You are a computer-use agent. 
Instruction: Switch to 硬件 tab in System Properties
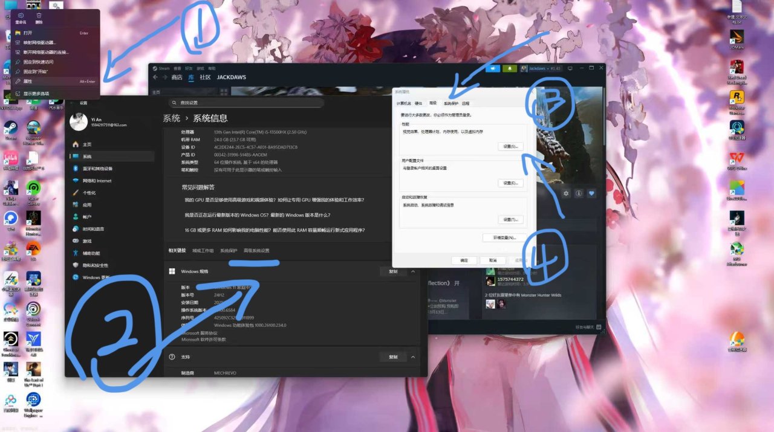tap(418, 103)
